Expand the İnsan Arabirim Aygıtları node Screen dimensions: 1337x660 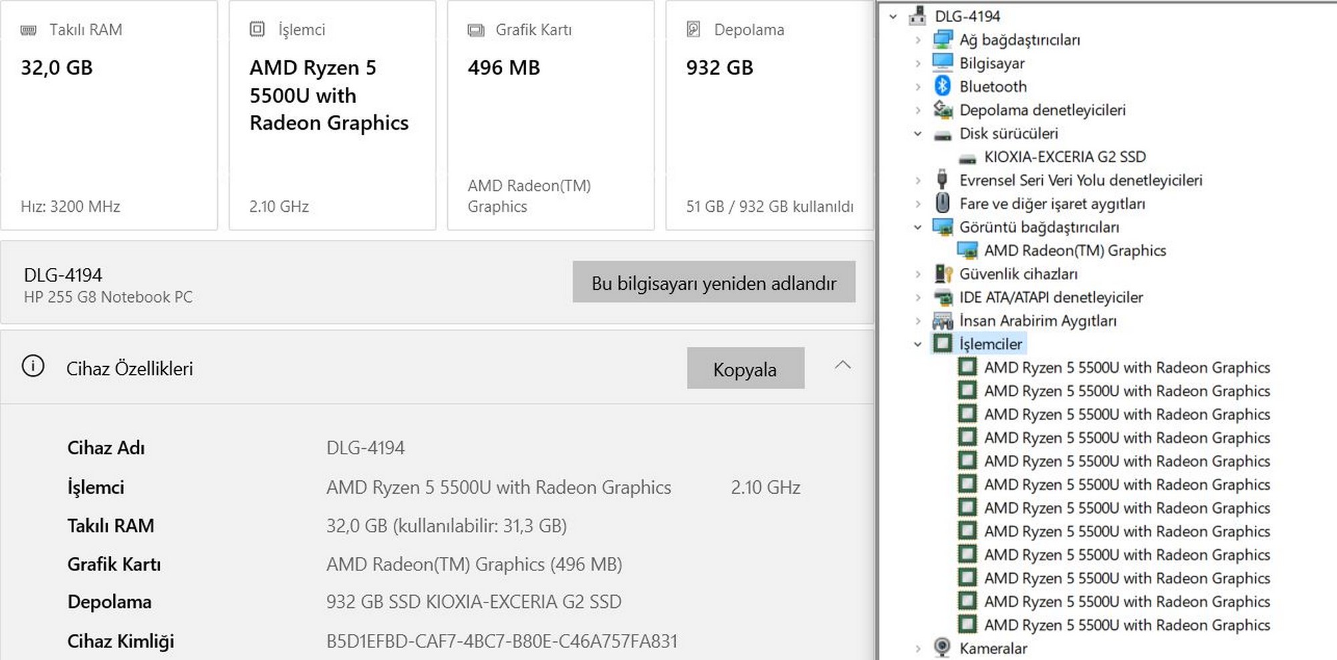tap(918, 321)
